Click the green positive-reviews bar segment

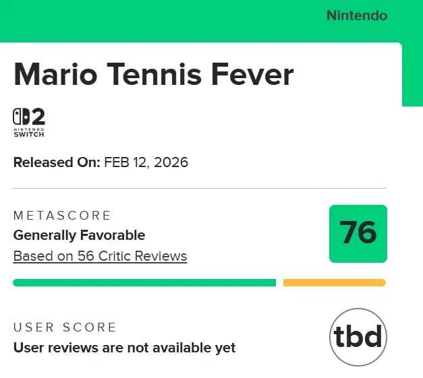[144, 282]
